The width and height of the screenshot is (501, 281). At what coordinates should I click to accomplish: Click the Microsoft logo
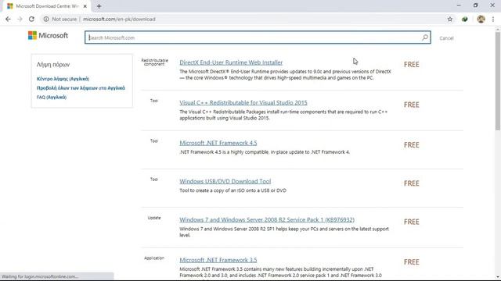click(48, 35)
